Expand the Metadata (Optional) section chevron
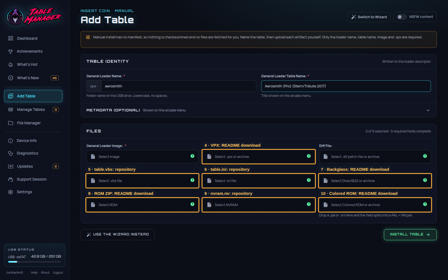Viewport: 448px width, 280px height. tap(428, 110)
